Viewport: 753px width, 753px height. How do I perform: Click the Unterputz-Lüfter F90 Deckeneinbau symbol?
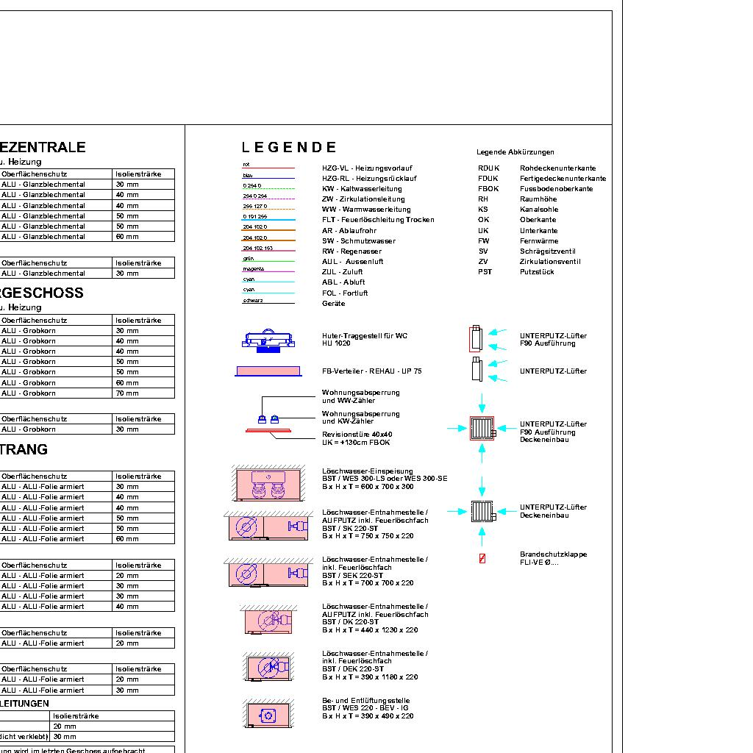point(482,428)
